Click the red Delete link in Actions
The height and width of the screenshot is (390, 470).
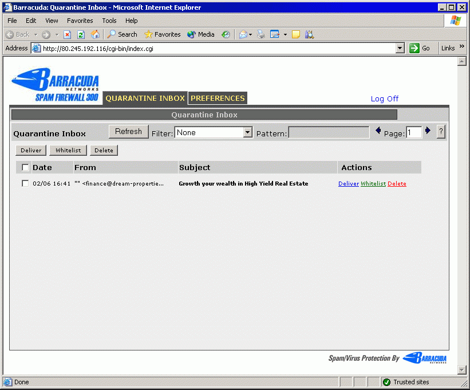(397, 184)
